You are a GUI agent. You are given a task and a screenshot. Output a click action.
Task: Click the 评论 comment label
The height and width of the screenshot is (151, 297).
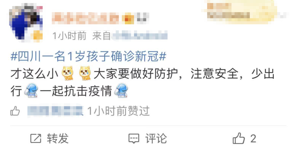tap(156, 139)
